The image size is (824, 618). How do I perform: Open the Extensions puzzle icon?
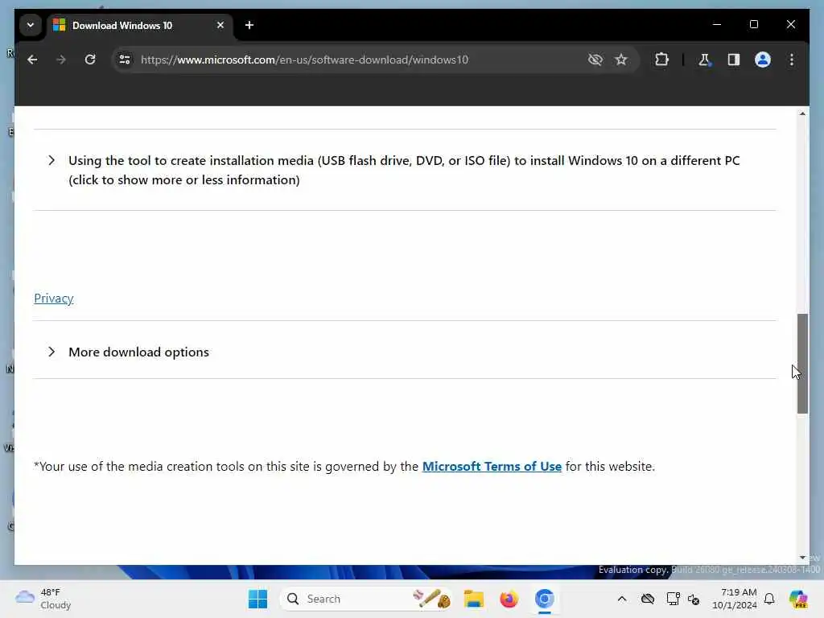(661, 60)
